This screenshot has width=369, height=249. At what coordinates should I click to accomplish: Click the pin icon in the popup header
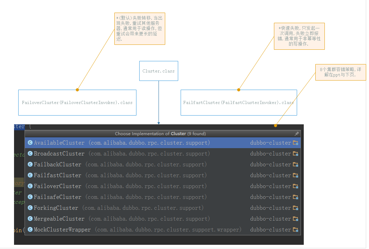(296, 134)
